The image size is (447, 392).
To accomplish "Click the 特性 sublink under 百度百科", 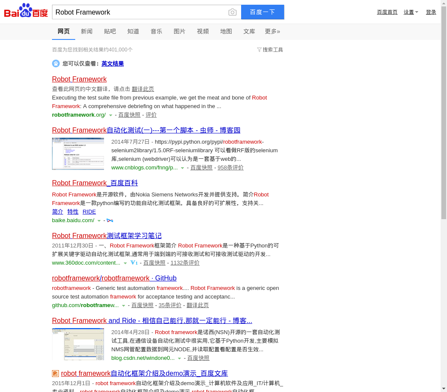I will tap(73, 211).
